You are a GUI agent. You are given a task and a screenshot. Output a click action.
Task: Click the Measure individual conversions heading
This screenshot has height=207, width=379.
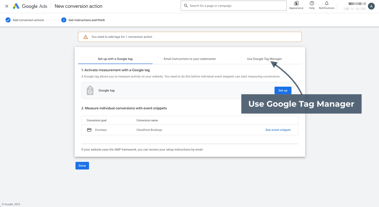tap(124, 108)
